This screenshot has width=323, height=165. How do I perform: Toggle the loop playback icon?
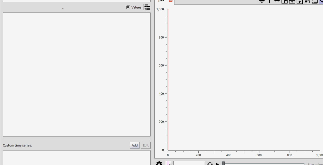[x=210, y=164]
